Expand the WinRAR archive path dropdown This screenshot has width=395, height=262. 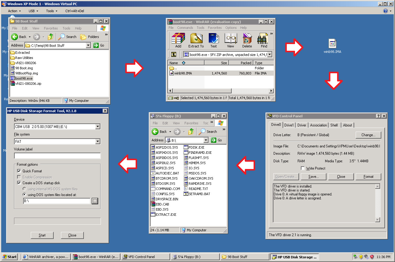click(x=269, y=55)
